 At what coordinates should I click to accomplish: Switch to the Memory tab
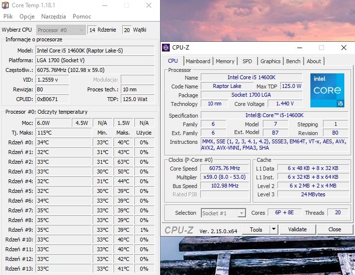[x=225, y=61]
